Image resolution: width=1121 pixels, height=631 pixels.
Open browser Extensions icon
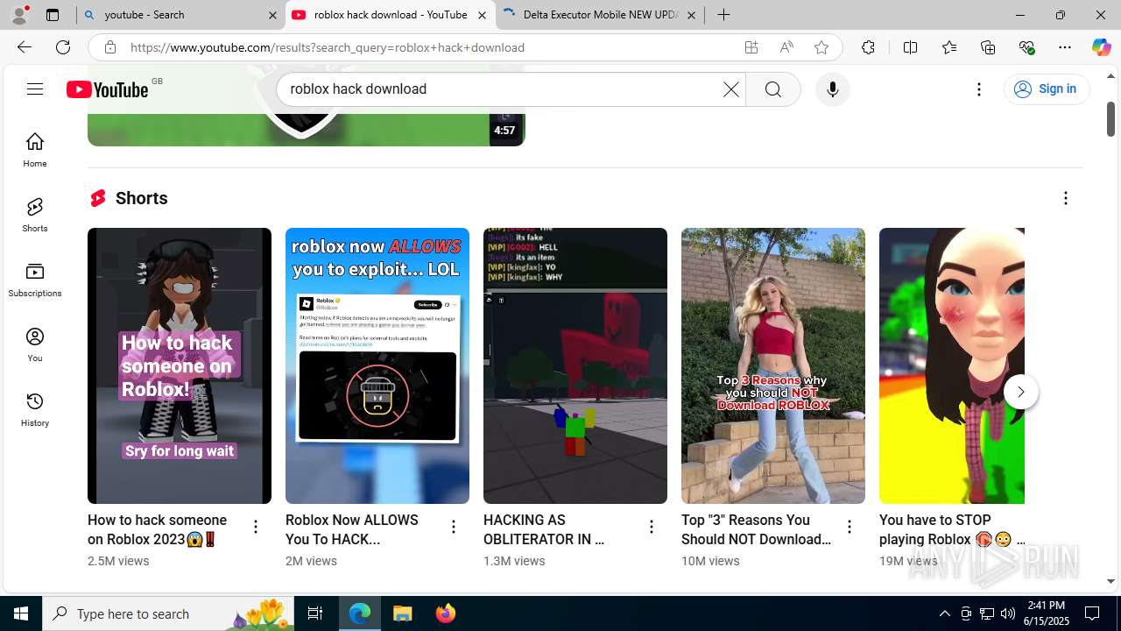[868, 47]
